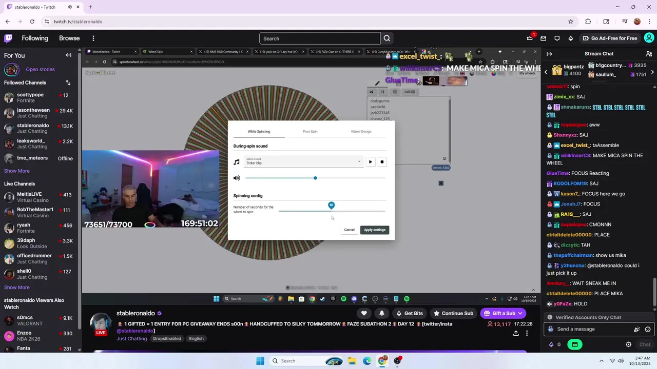Open the three-dot menu next to Browse

coord(93,38)
